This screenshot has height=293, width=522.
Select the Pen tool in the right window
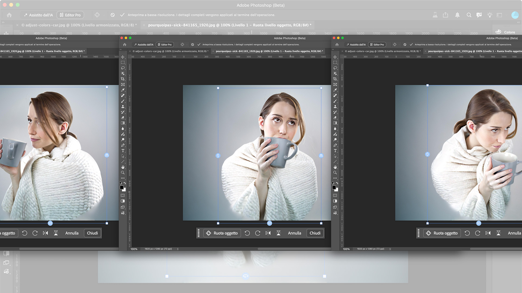335,145
